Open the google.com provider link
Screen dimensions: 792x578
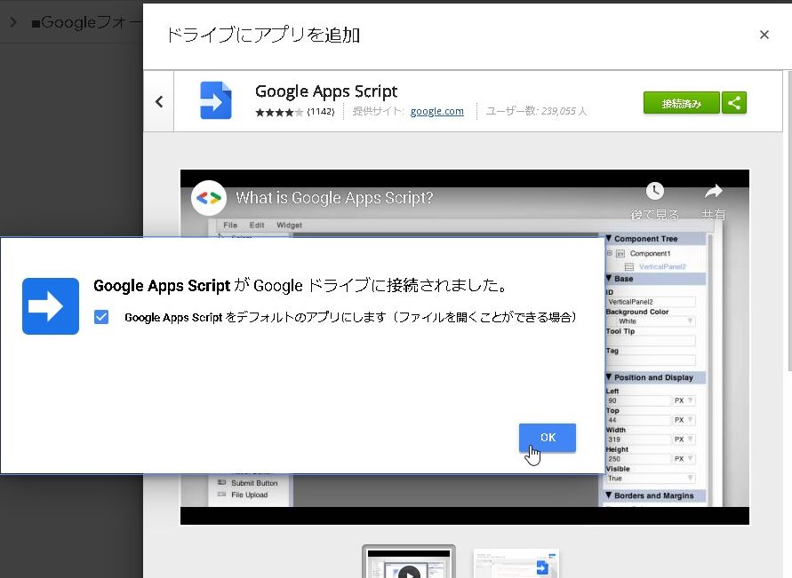point(436,112)
